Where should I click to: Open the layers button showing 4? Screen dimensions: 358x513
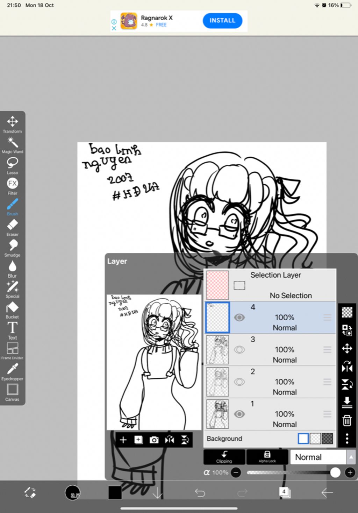pyautogui.click(x=285, y=492)
